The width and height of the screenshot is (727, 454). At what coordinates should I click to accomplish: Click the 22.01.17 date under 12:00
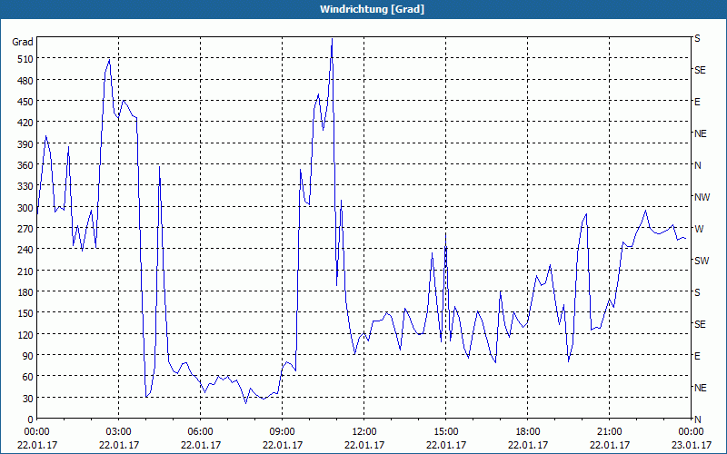coord(364,445)
